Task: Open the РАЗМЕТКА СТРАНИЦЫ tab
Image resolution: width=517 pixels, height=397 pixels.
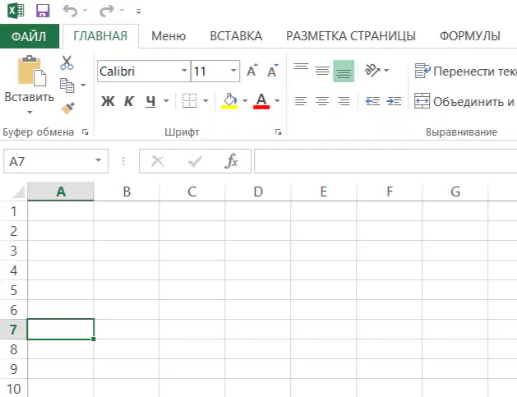Action: pyautogui.click(x=351, y=36)
